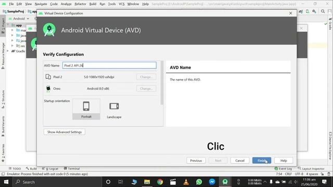Open the Gradle side panel
The image size is (333, 187).
click(x=330, y=24)
